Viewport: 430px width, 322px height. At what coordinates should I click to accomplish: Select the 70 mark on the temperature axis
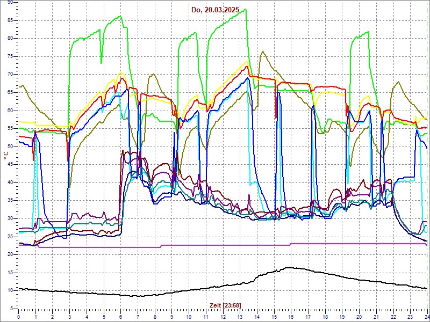(x=10, y=75)
